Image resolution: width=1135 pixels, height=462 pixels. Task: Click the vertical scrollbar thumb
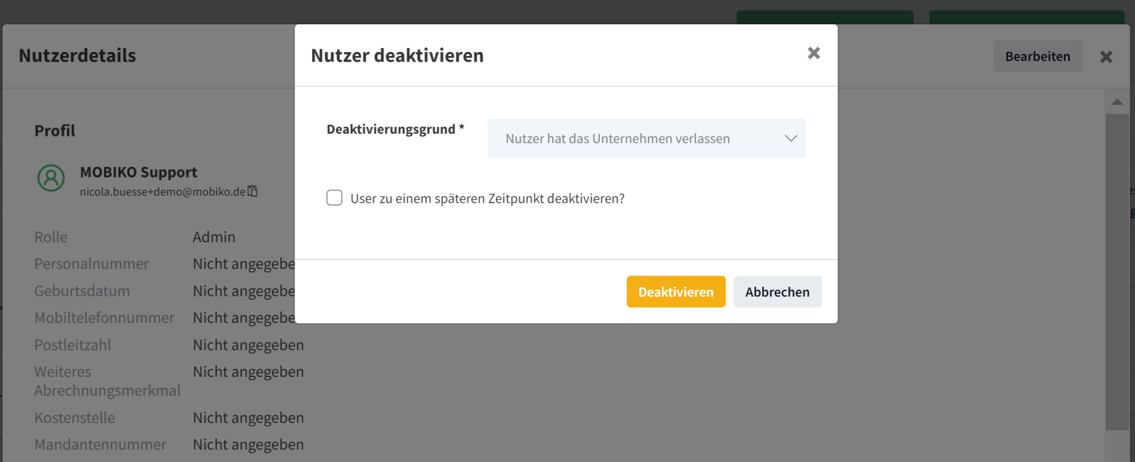(x=1117, y=270)
